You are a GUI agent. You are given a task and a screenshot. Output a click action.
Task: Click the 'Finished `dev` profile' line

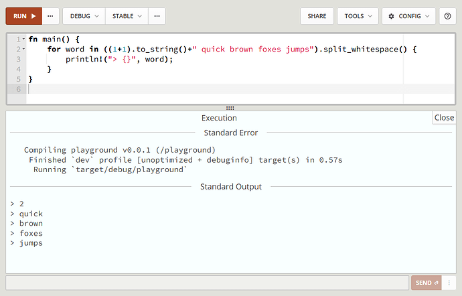click(x=185, y=160)
